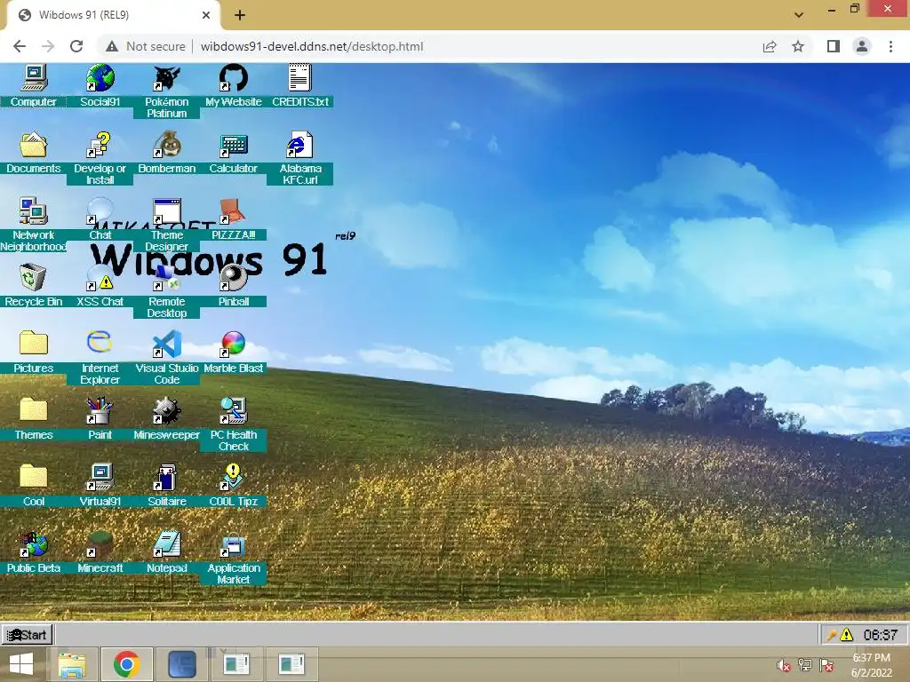Click the Wibdows 91 Start button

click(27, 635)
